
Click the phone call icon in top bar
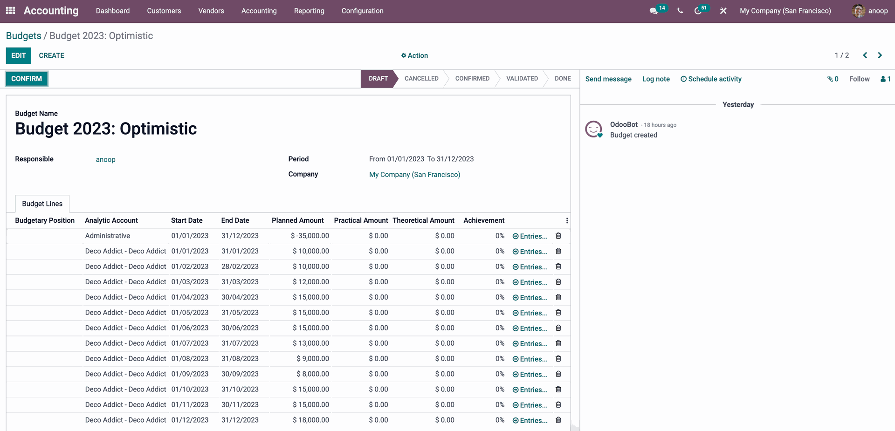[680, 11]
